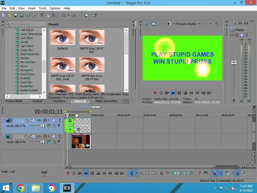
Task: Open the Options menu
Action: coord(55,8)
